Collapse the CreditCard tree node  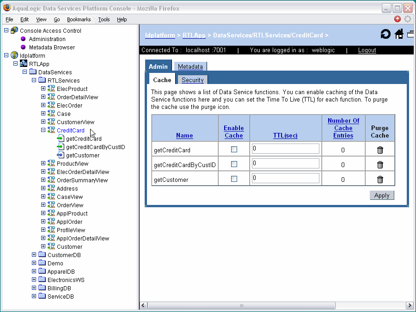pos(43,130)
